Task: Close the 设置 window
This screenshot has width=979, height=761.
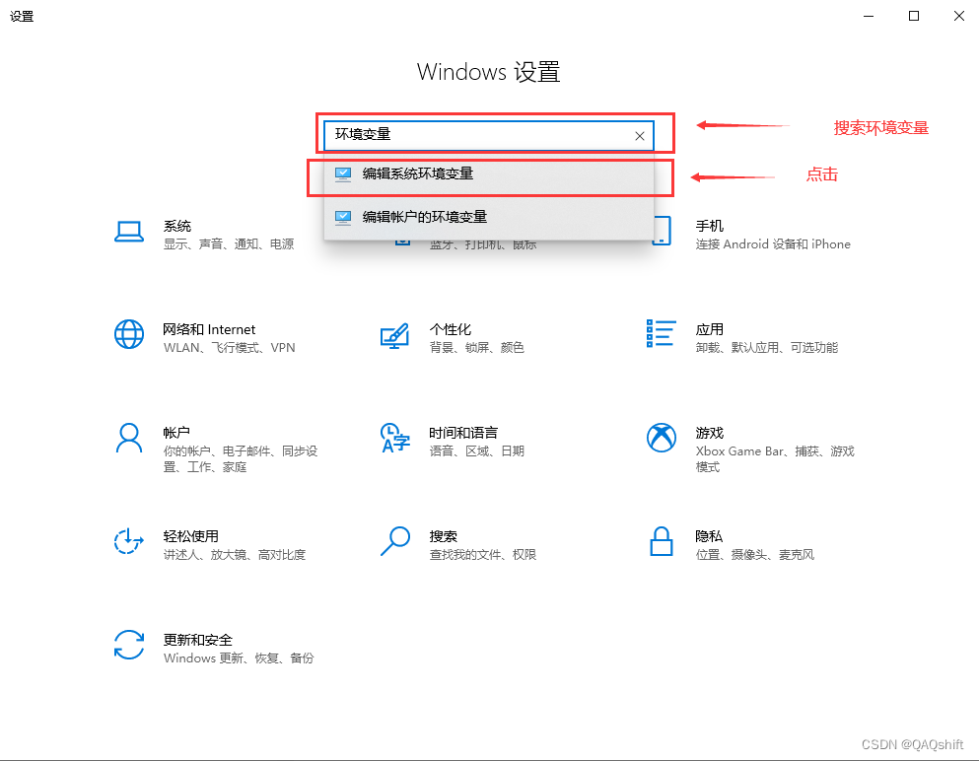Action: click(959, 16)
